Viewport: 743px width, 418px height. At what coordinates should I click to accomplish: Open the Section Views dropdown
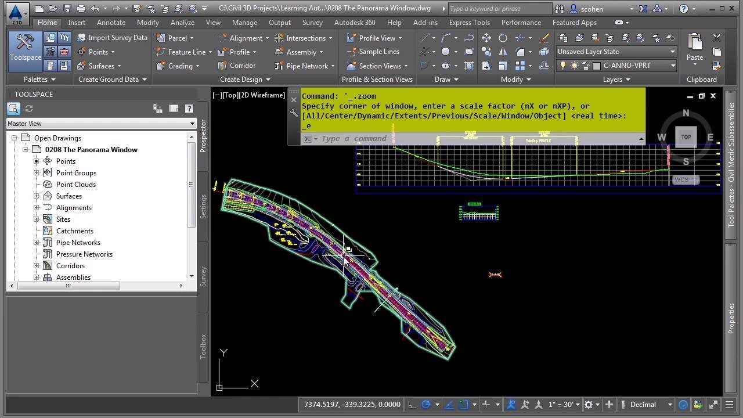click(377, 66)
